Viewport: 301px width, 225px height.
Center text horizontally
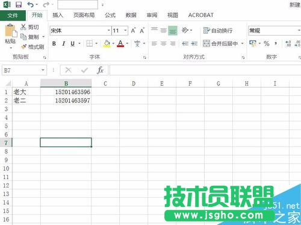tap(164, 43)
